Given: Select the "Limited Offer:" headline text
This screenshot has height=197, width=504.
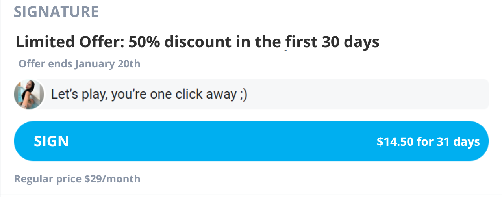Looking at the screenshot, I should click(70, 42).
